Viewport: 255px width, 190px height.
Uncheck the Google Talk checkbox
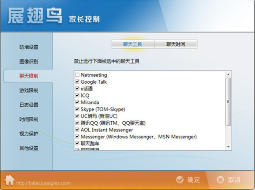pos(77,82)
